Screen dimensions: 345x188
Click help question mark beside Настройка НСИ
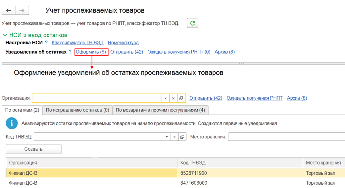pos(46,43)
